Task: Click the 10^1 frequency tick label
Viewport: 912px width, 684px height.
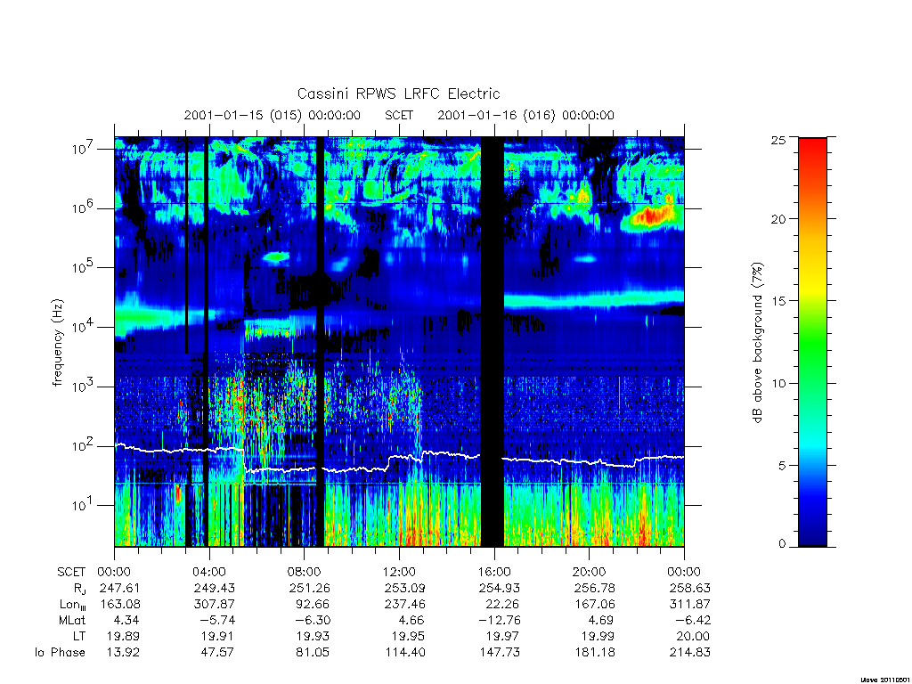Action: click(83, 504)
